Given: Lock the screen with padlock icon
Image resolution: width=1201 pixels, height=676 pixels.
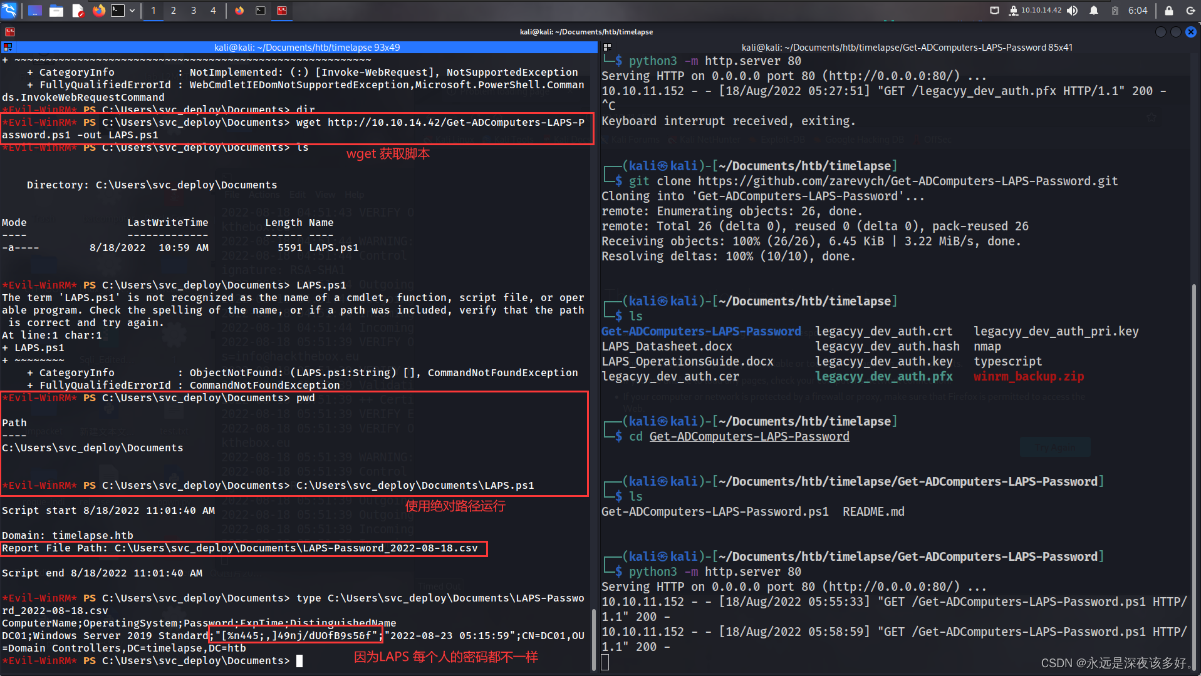Looking at the screenshot, I should [1169, 11].
